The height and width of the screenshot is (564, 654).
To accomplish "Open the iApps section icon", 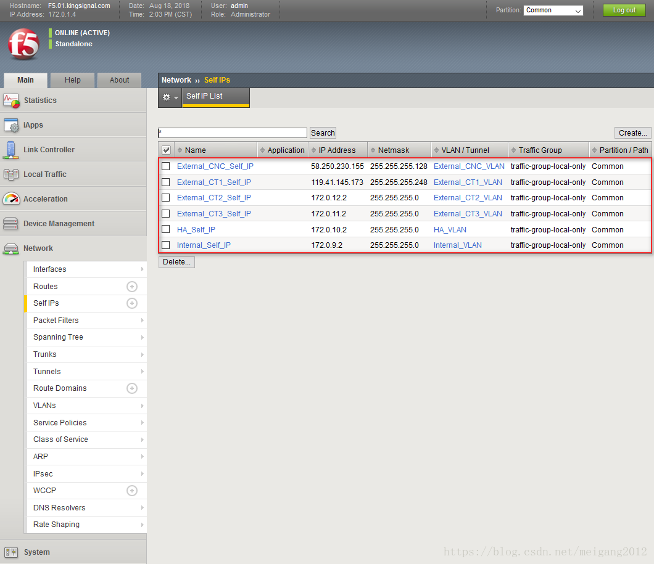I will tap(11, 125).
